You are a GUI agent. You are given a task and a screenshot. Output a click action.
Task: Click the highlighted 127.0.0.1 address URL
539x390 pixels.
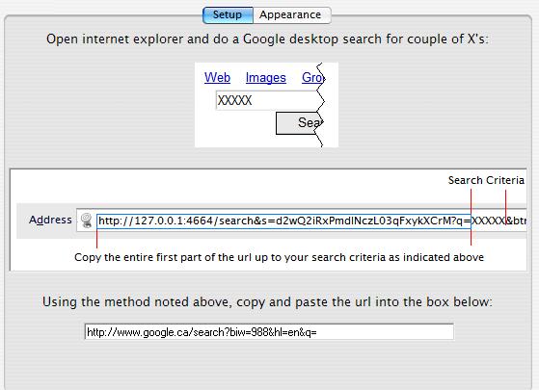click(283, 221)
